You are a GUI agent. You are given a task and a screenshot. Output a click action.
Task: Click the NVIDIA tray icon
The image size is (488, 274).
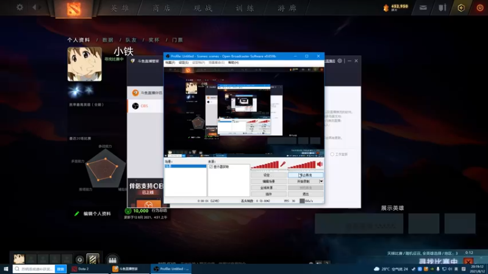(432, 269)
